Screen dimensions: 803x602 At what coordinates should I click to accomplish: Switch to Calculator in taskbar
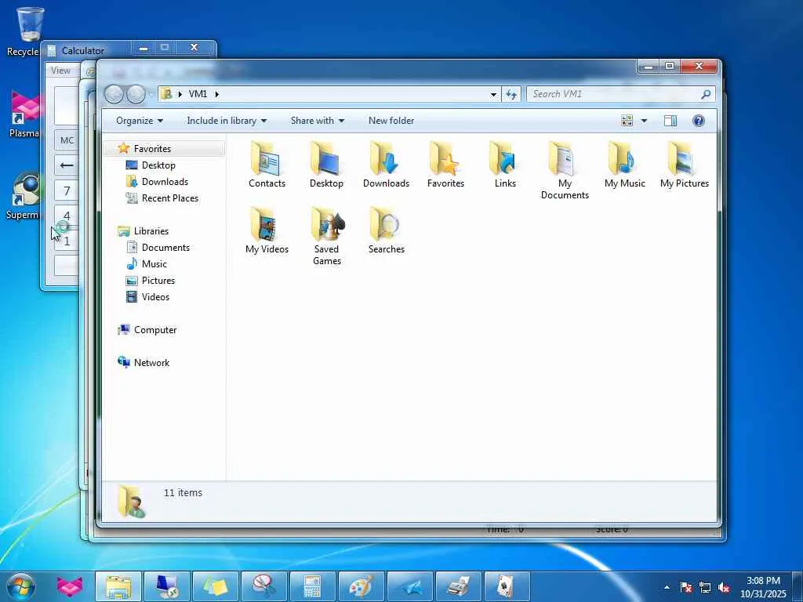(312, 586)
